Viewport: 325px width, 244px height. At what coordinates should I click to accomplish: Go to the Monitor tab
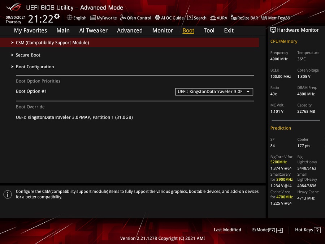pyautogui.click(x=162, y=30)
